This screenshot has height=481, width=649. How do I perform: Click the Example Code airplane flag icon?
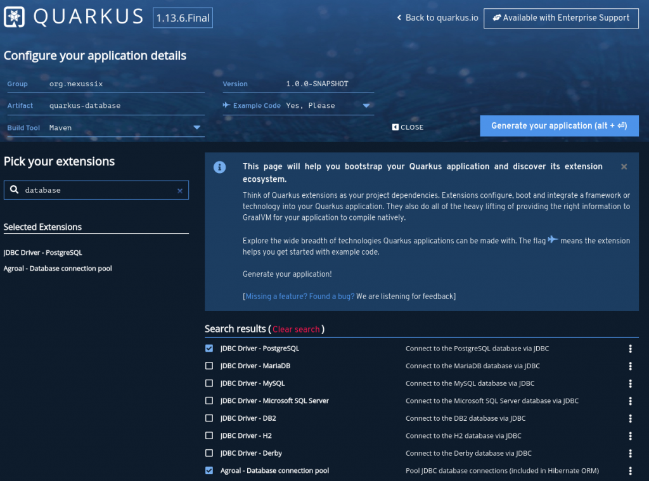226,105
